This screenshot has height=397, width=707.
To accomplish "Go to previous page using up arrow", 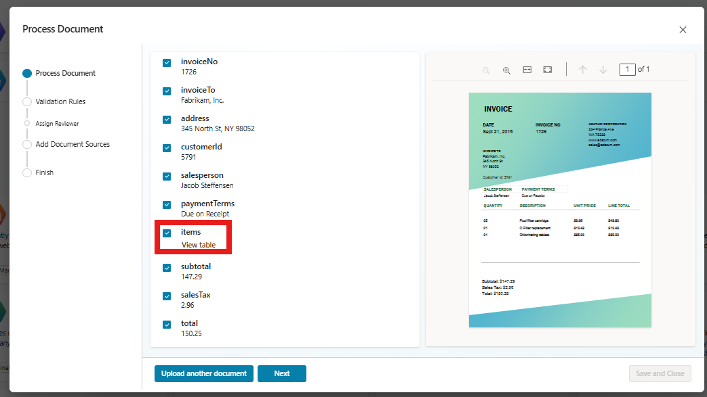I will coord(582,70).
